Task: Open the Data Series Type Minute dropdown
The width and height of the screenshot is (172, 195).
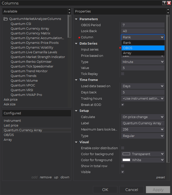Action: (x=143, y=62)
